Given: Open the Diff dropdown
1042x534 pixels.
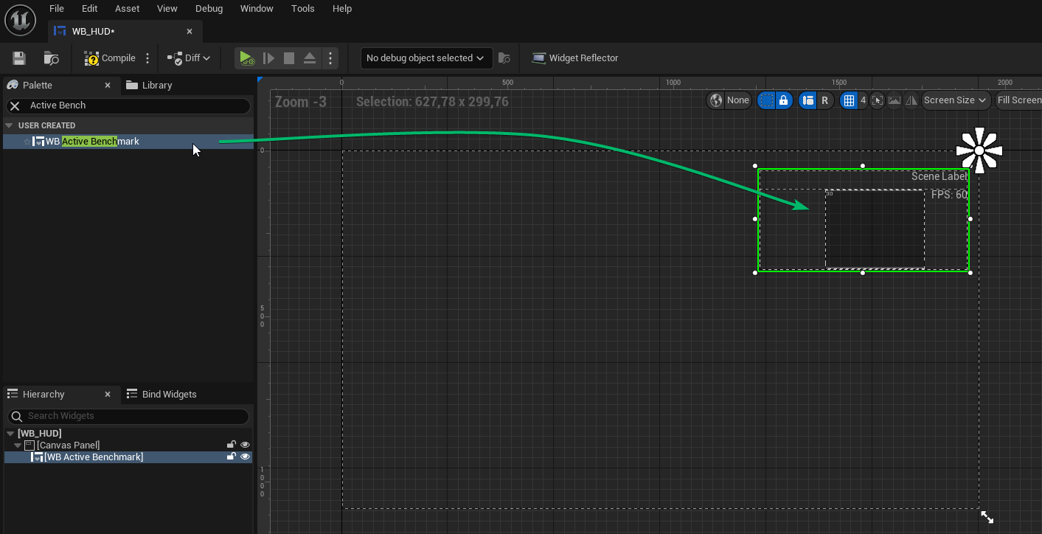Looking at the screenshot, I should 189,58.
